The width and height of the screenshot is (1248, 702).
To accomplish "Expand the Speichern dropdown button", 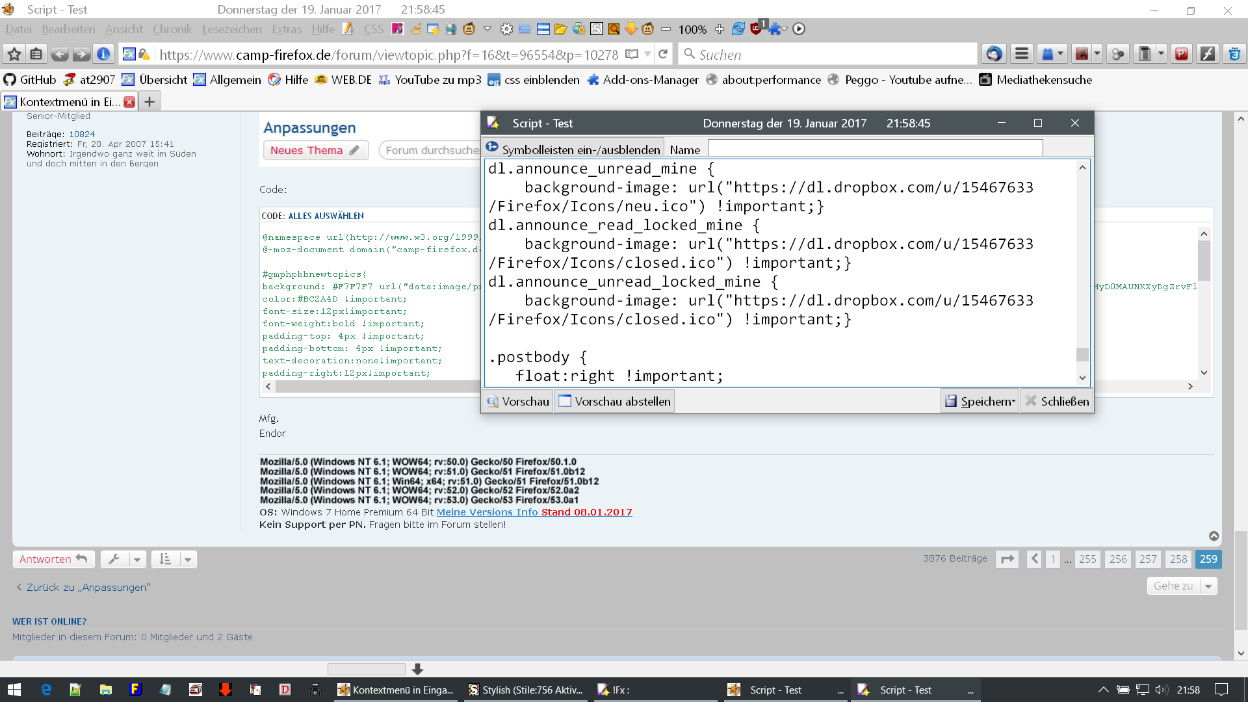I will click(x=1013, y=402).
